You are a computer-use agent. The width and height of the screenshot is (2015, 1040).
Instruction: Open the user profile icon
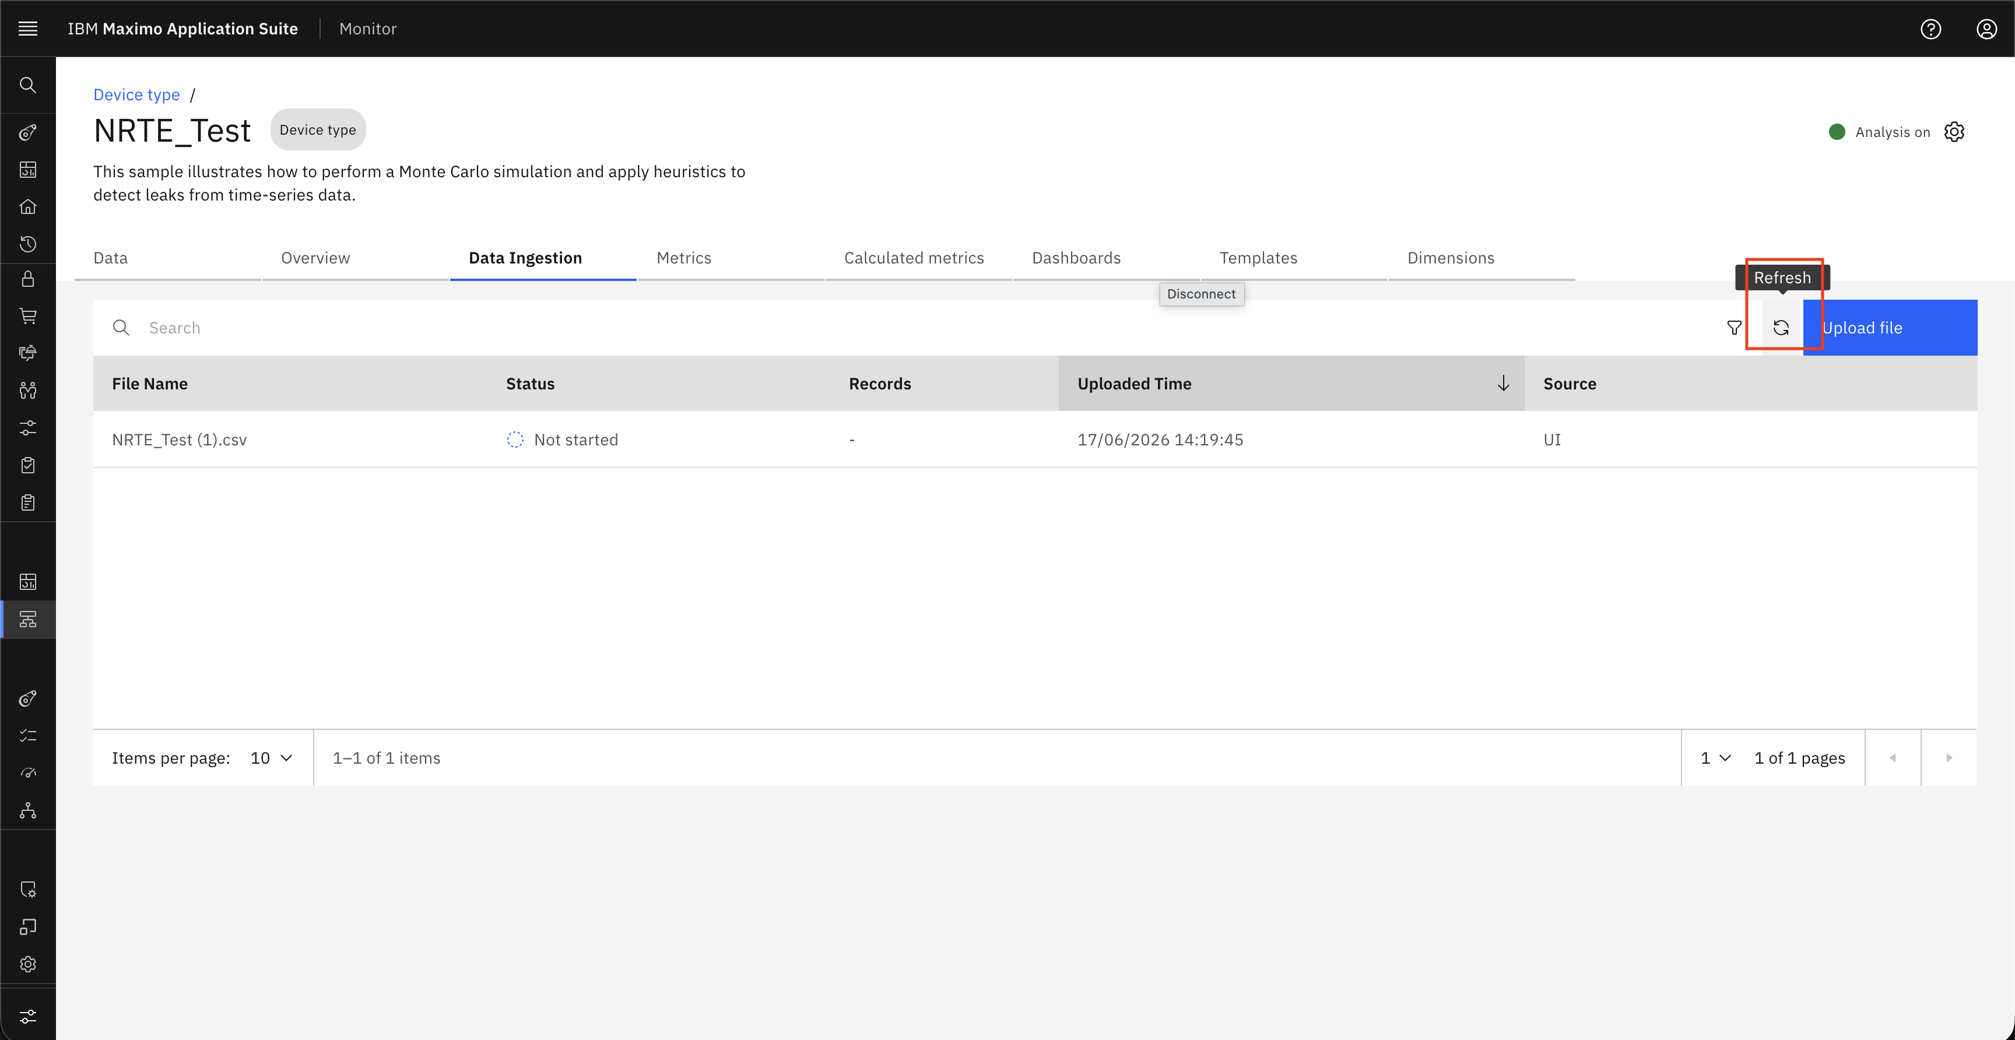pyautogui.click(x=1987, y=29)
